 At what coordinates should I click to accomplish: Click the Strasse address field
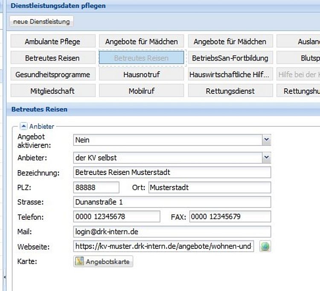(172, 202)
